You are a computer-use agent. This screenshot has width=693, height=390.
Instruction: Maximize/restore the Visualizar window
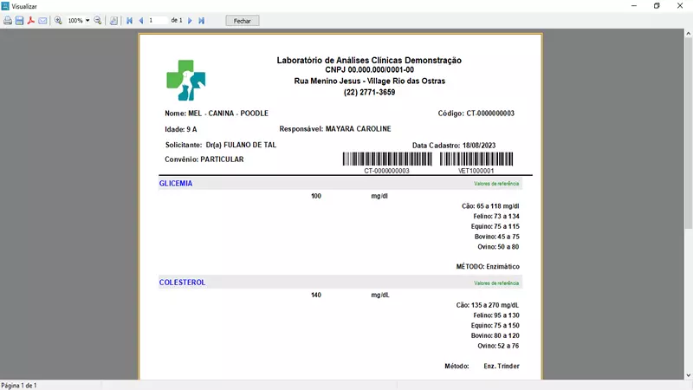click(x=656, y=5)
